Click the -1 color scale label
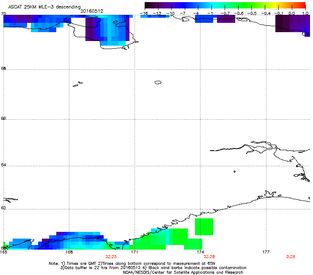The height and width of the screenshot is (275, 313). pos(210,14)
